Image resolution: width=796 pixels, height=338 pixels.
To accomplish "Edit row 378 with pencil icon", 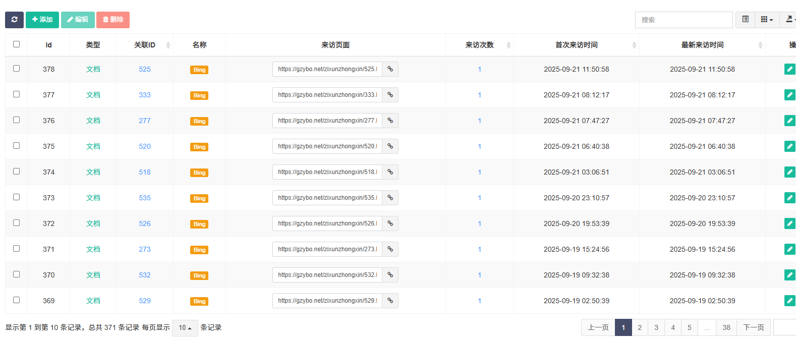I will coord(790,69).
